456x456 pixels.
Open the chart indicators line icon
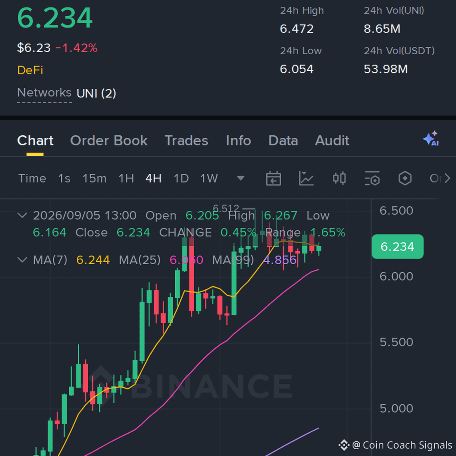point(306,178)
